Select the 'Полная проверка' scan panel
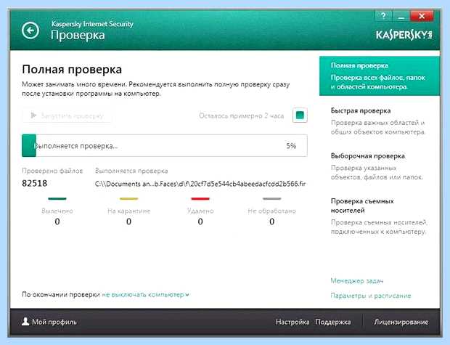 click(380, 76)
